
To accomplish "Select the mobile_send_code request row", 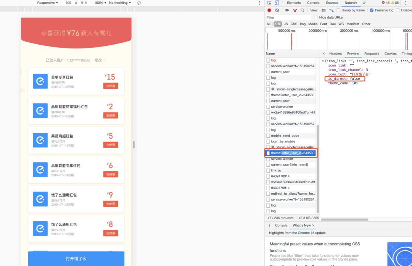I will [291, 135].
